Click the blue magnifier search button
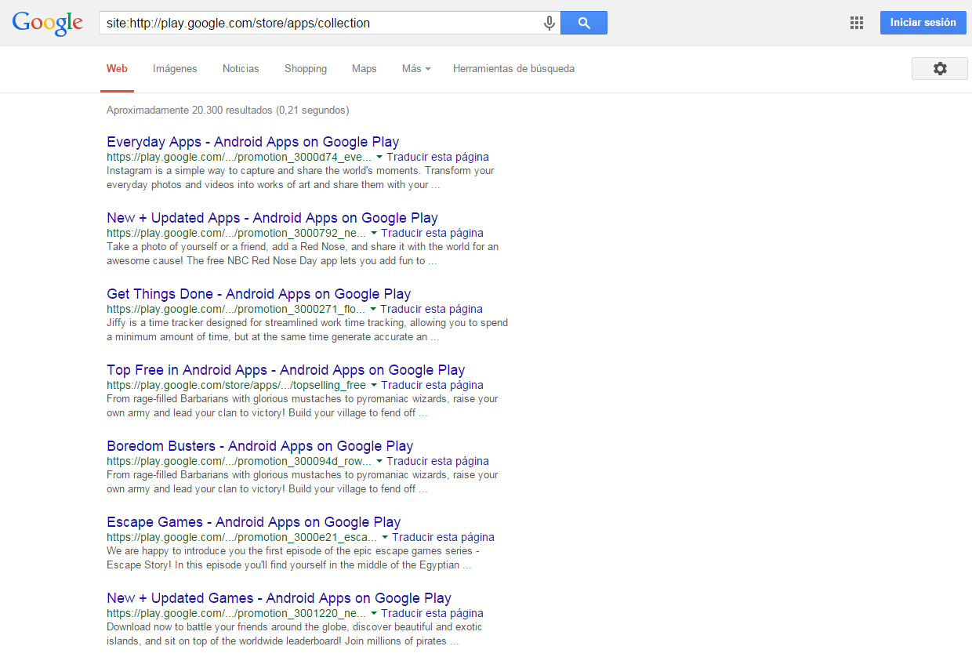 (x=584, y=23)
